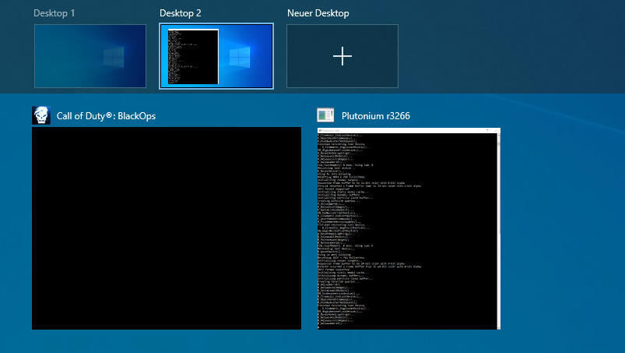Switch to Desktop 1 via its label
Screen dimensions: 625x353
54,13
